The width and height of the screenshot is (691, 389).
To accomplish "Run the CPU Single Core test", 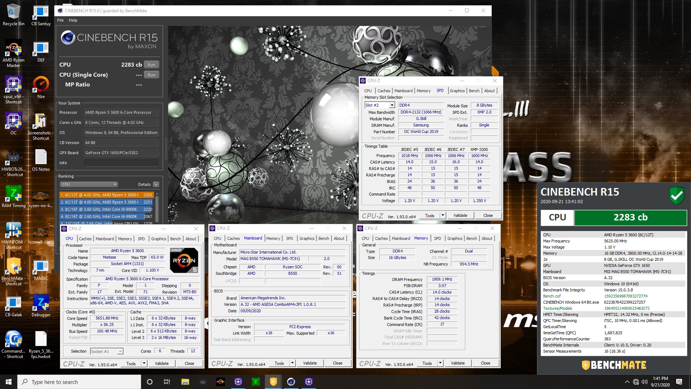I will pos(151,75).
